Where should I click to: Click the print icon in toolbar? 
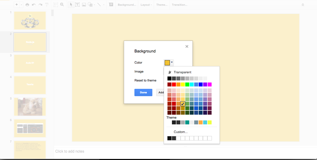27,4
